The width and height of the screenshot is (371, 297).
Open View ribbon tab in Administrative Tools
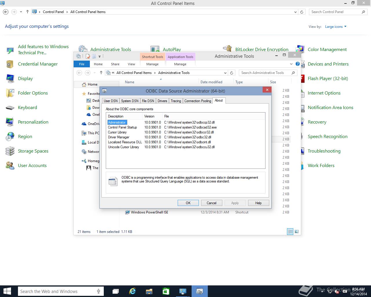(131, 64)
